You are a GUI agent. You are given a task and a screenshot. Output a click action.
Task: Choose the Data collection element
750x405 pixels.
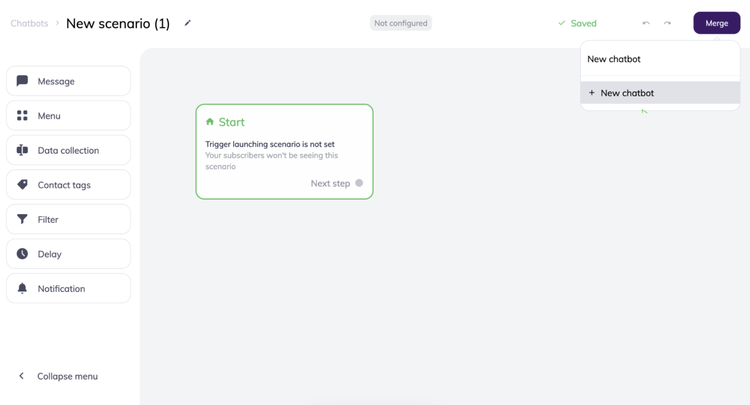pos(22,150)
